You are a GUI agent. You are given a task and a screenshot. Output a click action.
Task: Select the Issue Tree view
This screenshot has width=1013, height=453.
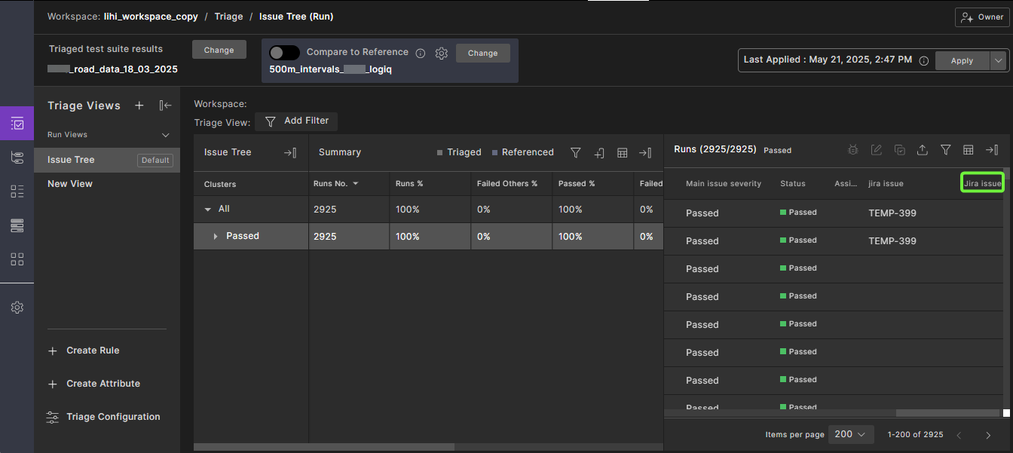71,160
